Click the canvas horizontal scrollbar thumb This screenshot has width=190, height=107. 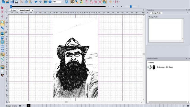pyautogui.click(x=66, y=102)
